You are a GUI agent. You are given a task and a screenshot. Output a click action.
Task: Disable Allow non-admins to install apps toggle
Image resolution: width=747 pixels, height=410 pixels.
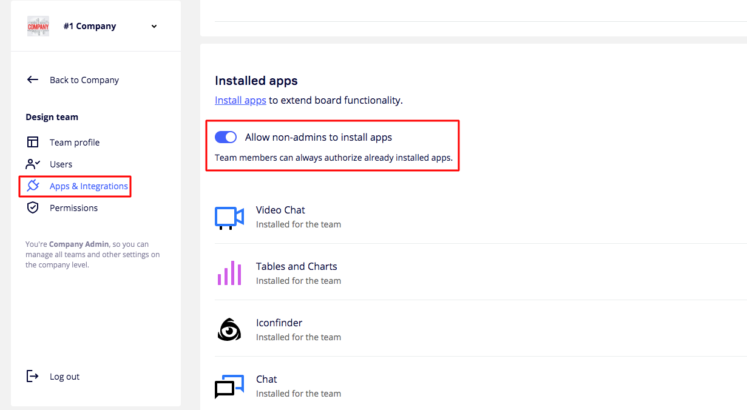point(226,138)
